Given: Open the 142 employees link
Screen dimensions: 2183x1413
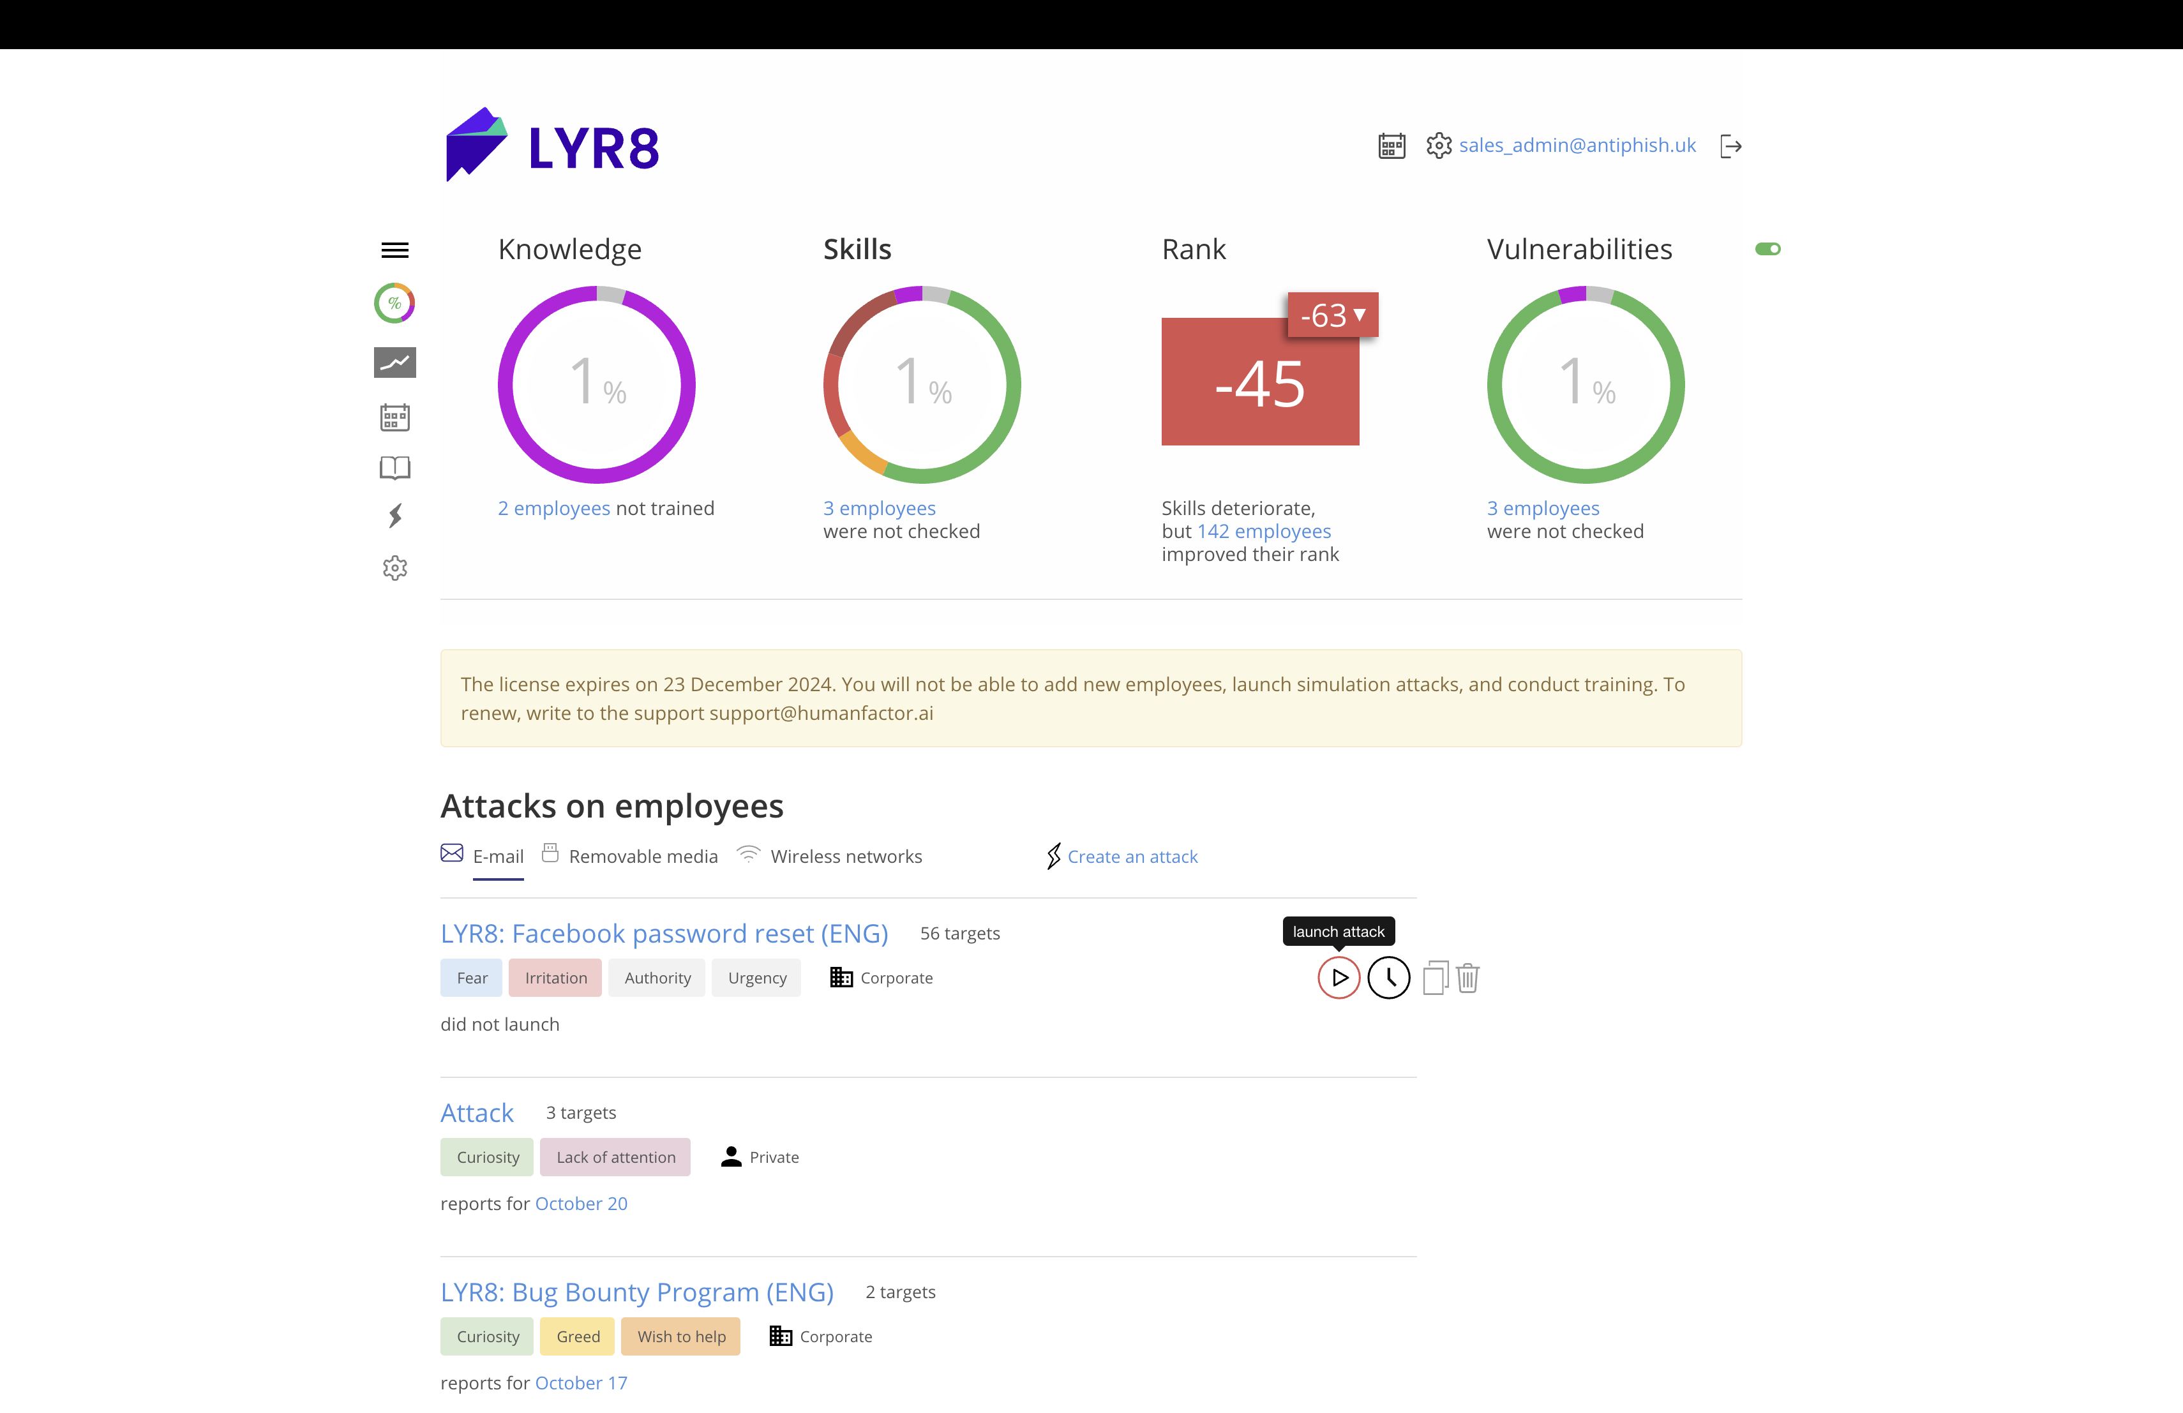Looking at the screenshot, I should tap(1264, 531).
